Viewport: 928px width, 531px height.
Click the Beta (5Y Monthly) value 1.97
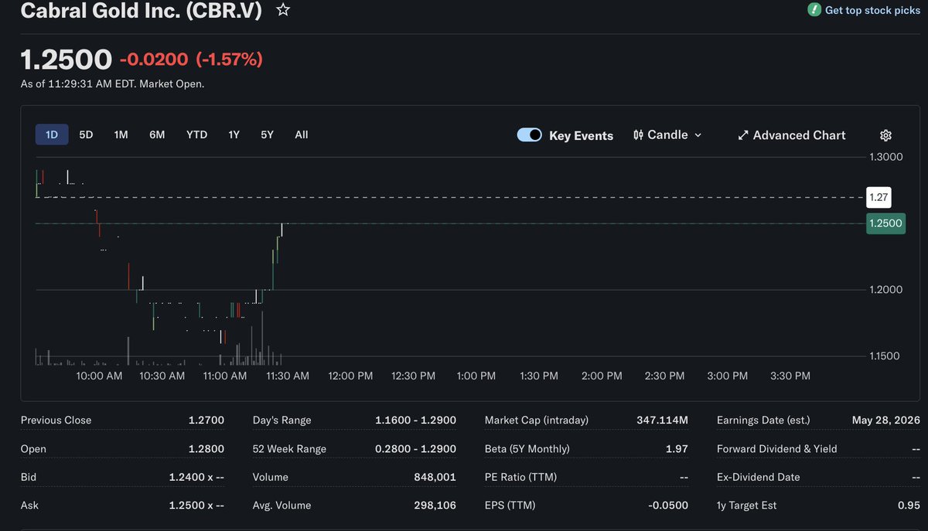click(677, 449)
